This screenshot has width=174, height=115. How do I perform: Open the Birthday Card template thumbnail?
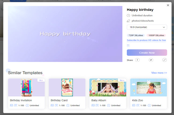click(67, 87)
